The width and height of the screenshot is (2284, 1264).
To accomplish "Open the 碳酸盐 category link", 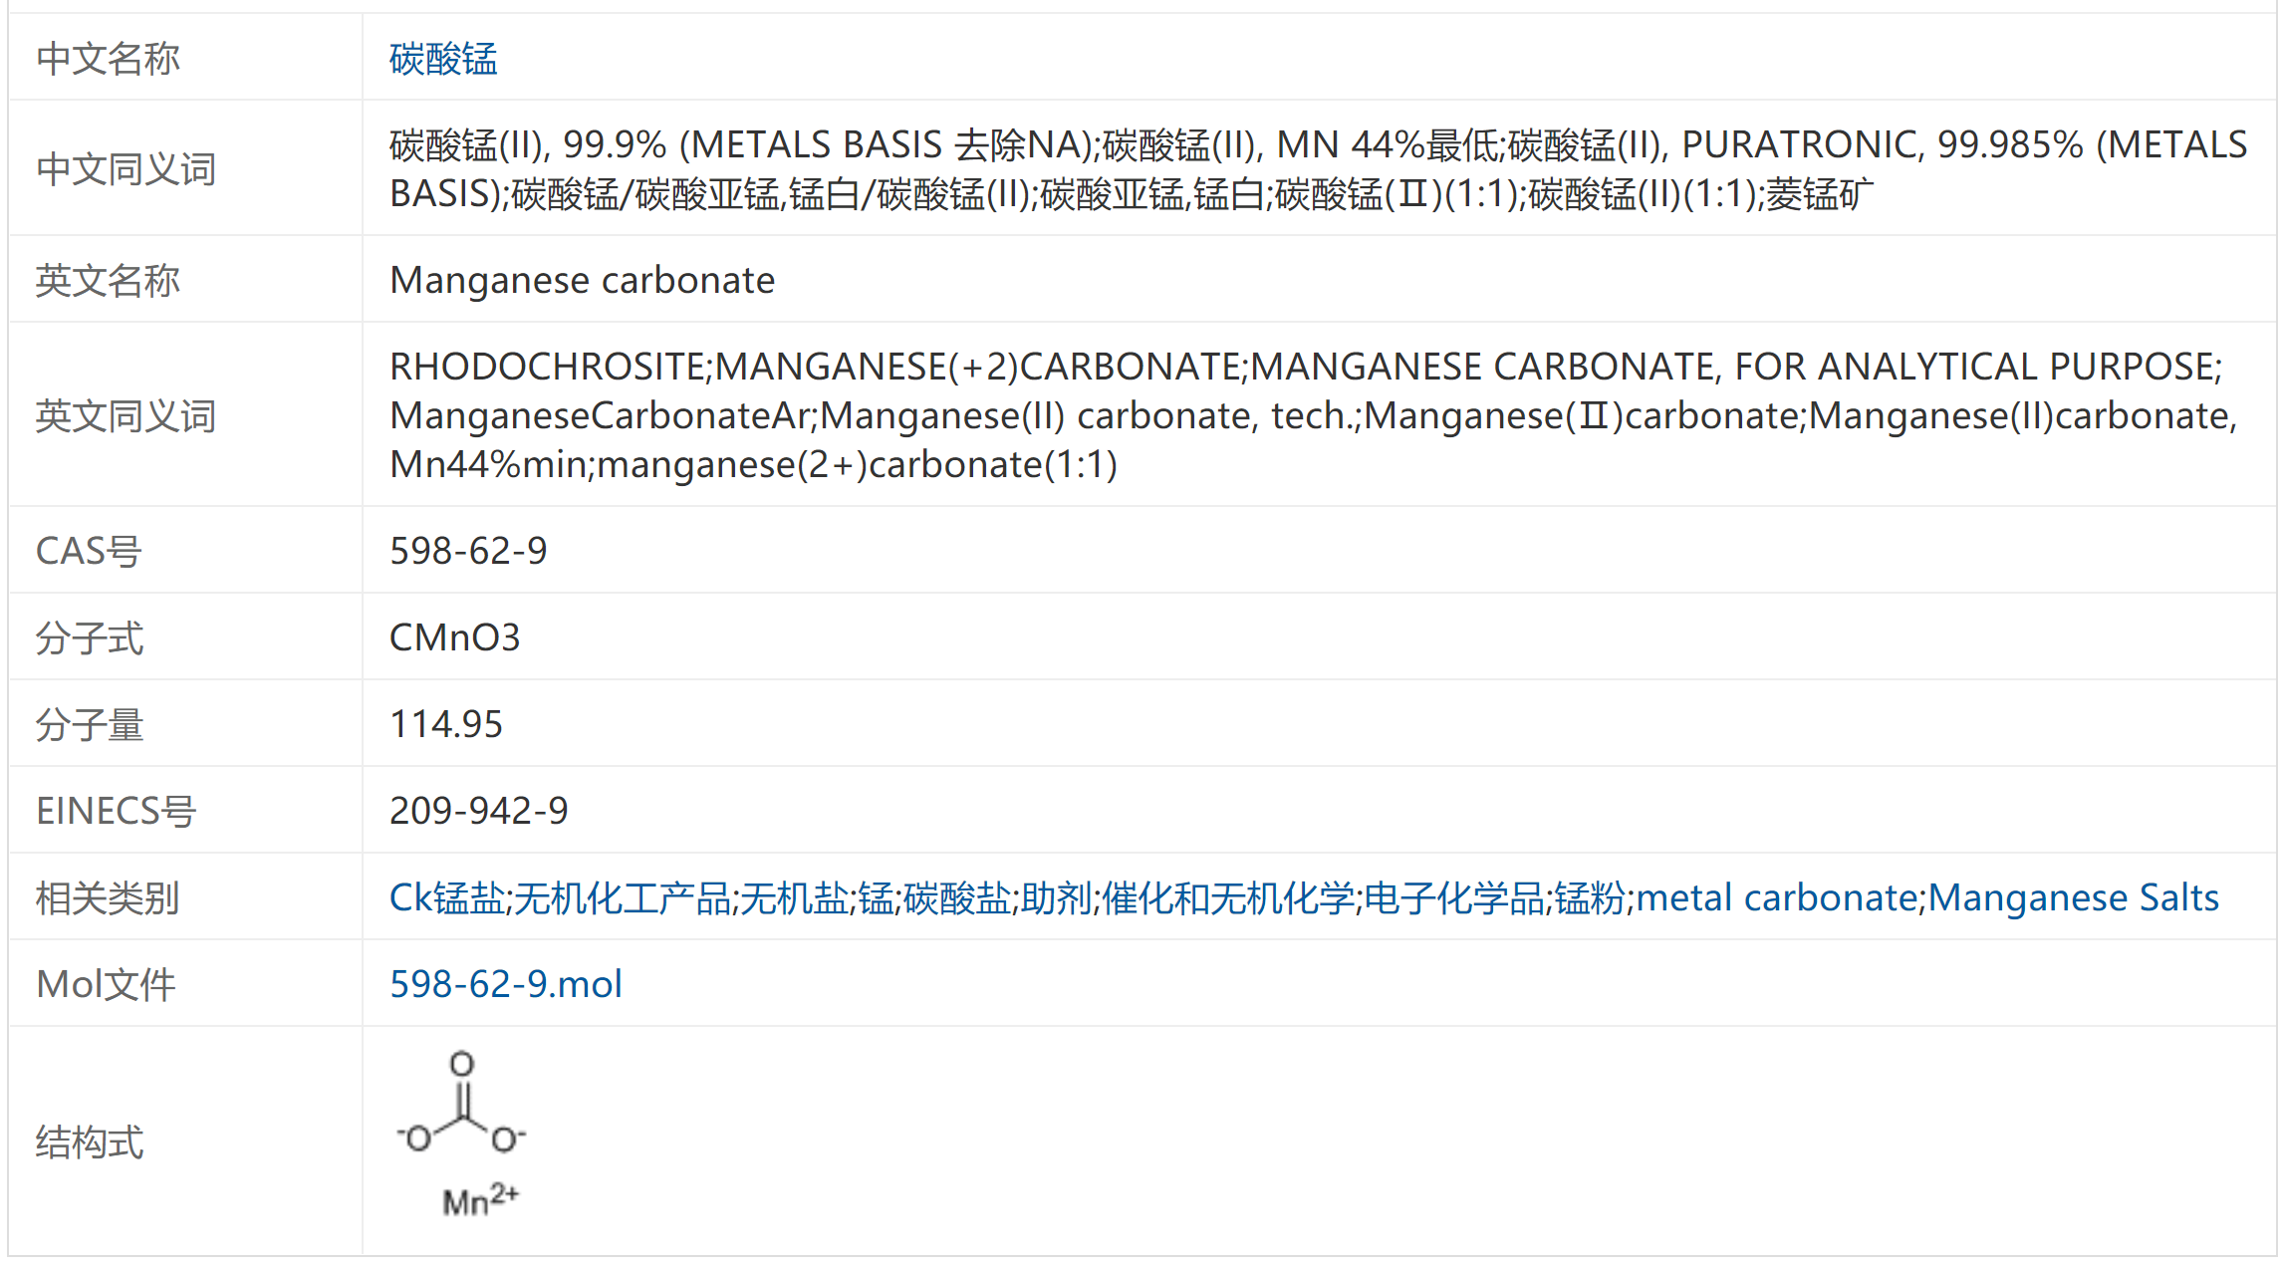I will pos(957,898).
